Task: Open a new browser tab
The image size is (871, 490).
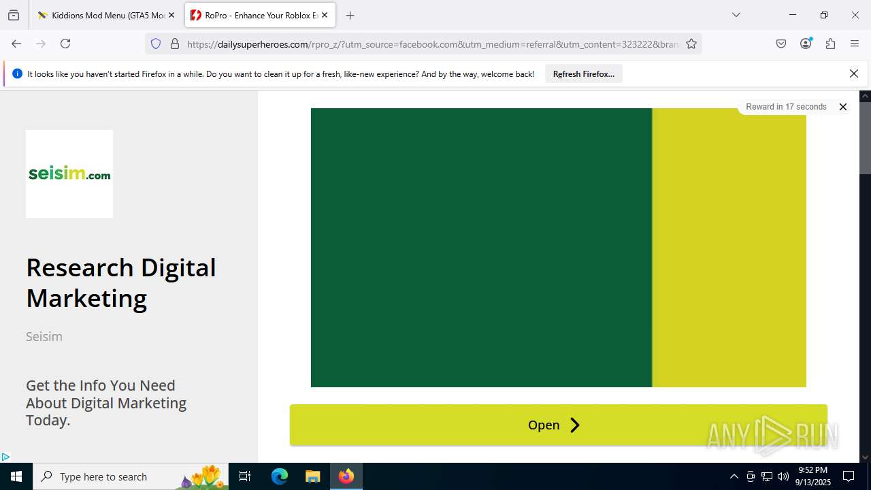Action: (350, 15)
